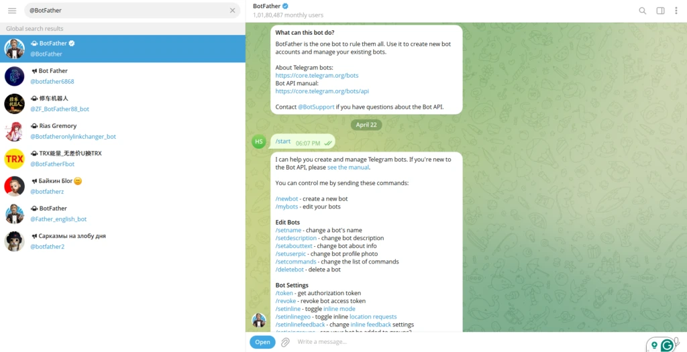Focus the Write a message field
This screenshot has width=687, height=352.
pyautogui.click(x=464, y=342)
